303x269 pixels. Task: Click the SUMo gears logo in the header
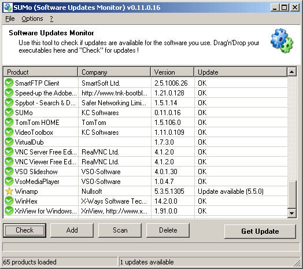pos(282,41)
